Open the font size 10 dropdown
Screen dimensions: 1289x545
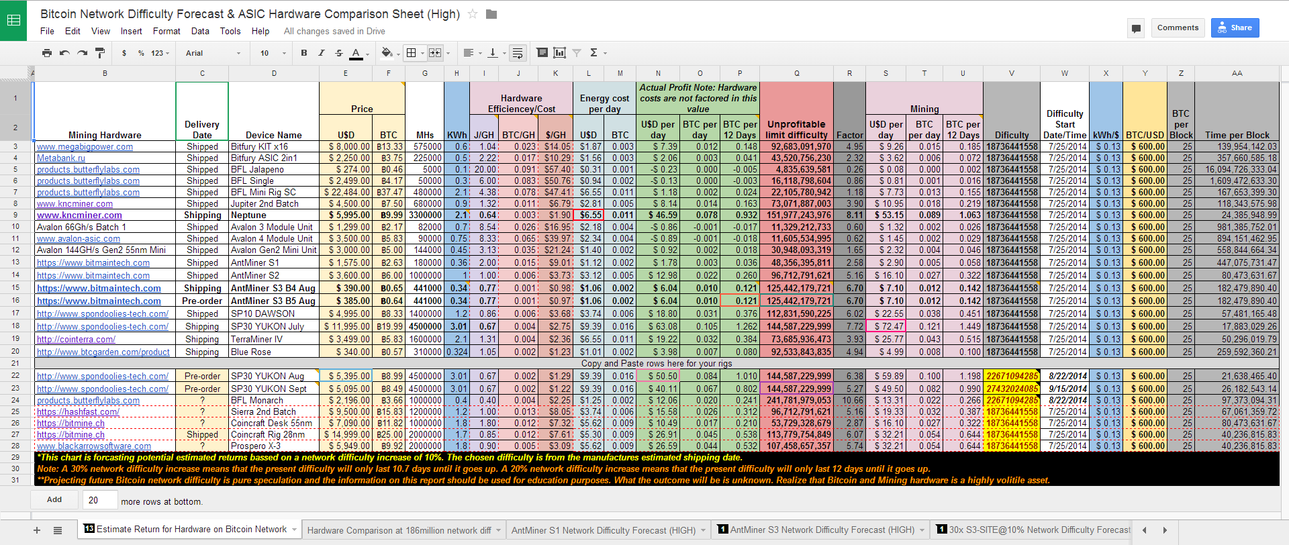(x=273, y=53)
